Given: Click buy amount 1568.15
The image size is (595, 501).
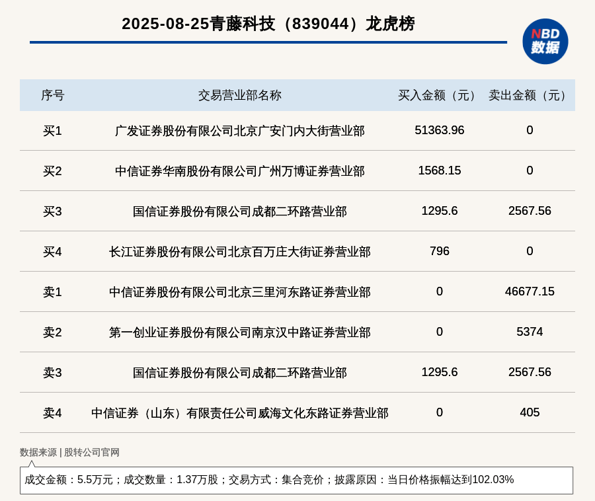Looking at the screenshot, I should tap(440, 171).
